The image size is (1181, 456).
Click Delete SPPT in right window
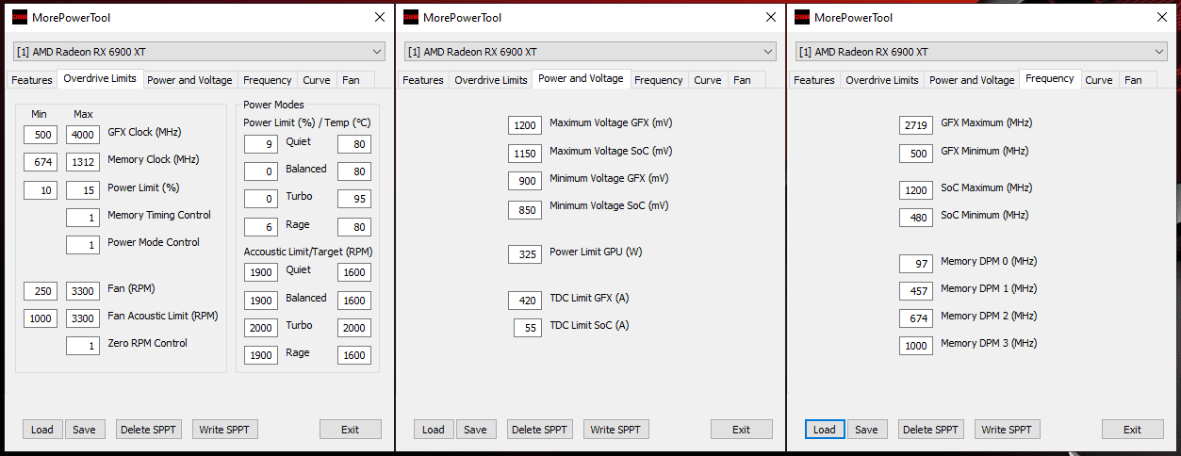coord(931,430)
